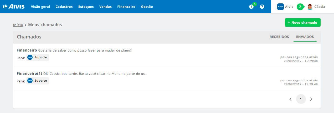
Task: Open the ticket asking about changing plan
Action: pos(167,55)
